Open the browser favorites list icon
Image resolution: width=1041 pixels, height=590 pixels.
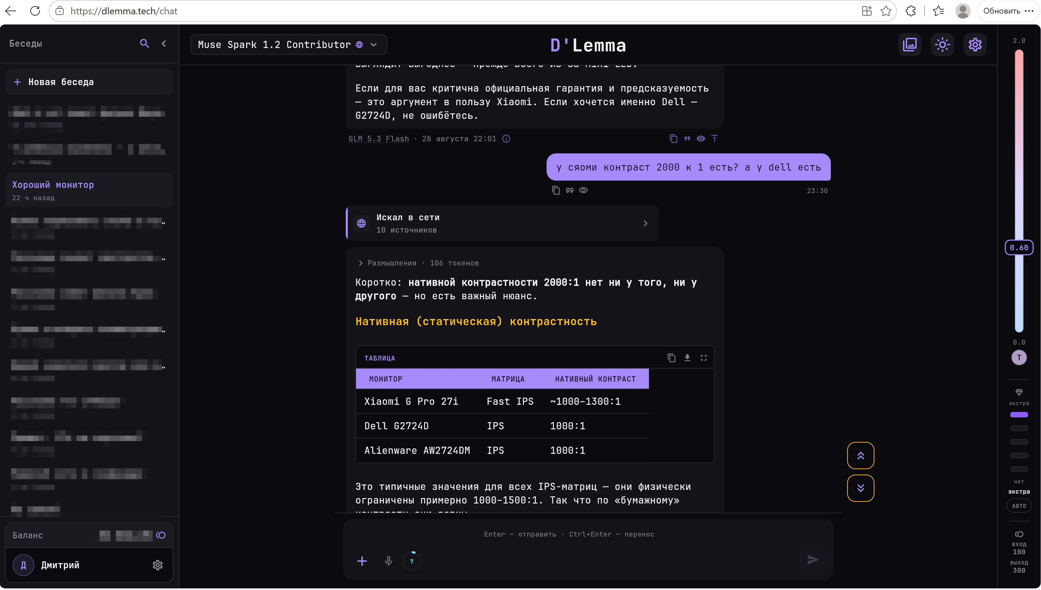[x=938, y=11]
